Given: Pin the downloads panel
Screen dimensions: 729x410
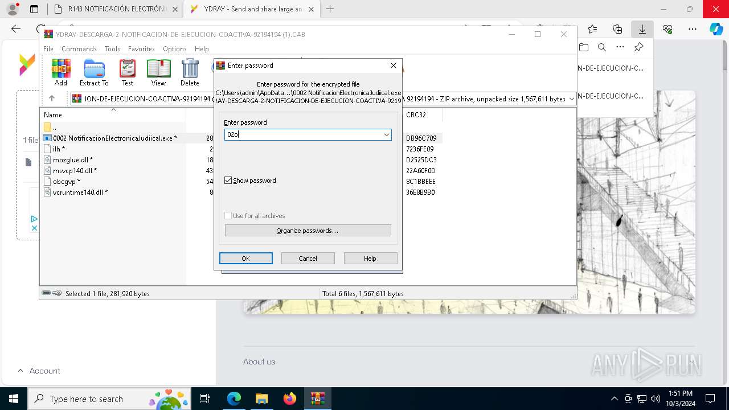Looking at the screenshot, I should (x=638, y=47).
